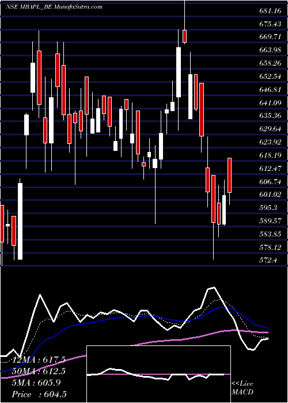Screen dimensions: 288x403
Task: Click the 635.36 price axis label
Action: click(x=271, y=116)
